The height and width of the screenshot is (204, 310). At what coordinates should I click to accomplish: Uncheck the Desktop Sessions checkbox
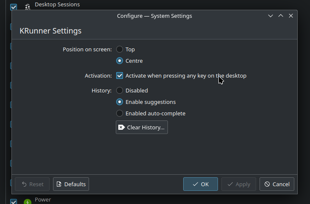[14, 7]
